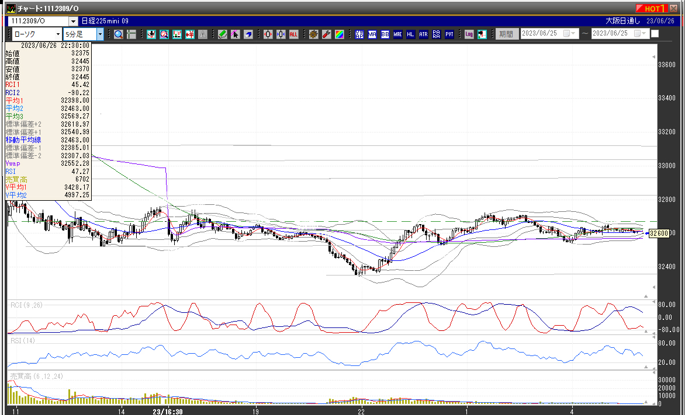
Task: Open the rainbow color settings icon
Action: pos(339,34)
